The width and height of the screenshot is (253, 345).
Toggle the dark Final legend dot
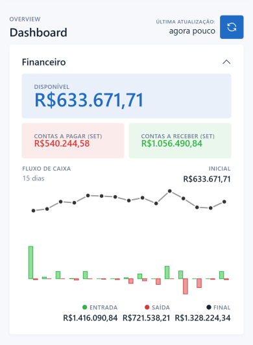209,307
